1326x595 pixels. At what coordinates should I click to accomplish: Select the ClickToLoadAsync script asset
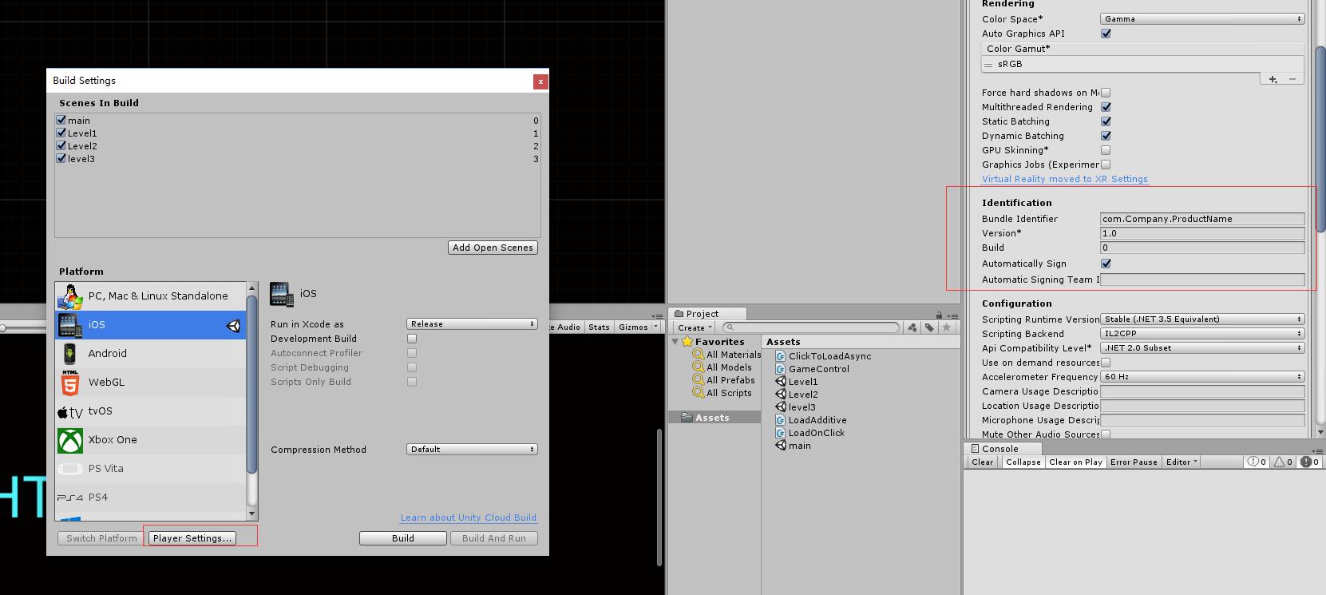coord(823,356)
